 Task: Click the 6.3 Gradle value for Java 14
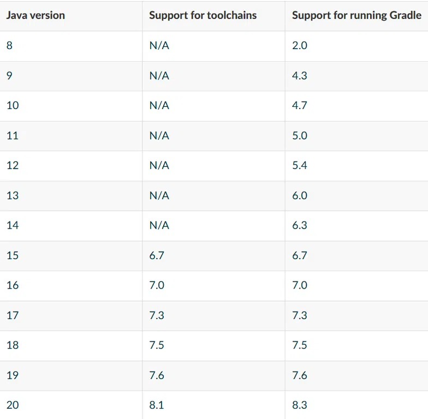[x=299, y=225]
